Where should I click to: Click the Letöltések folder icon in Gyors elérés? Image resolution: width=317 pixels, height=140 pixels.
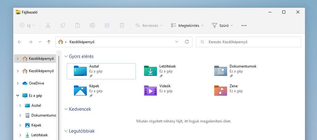[x=150, y=71]
